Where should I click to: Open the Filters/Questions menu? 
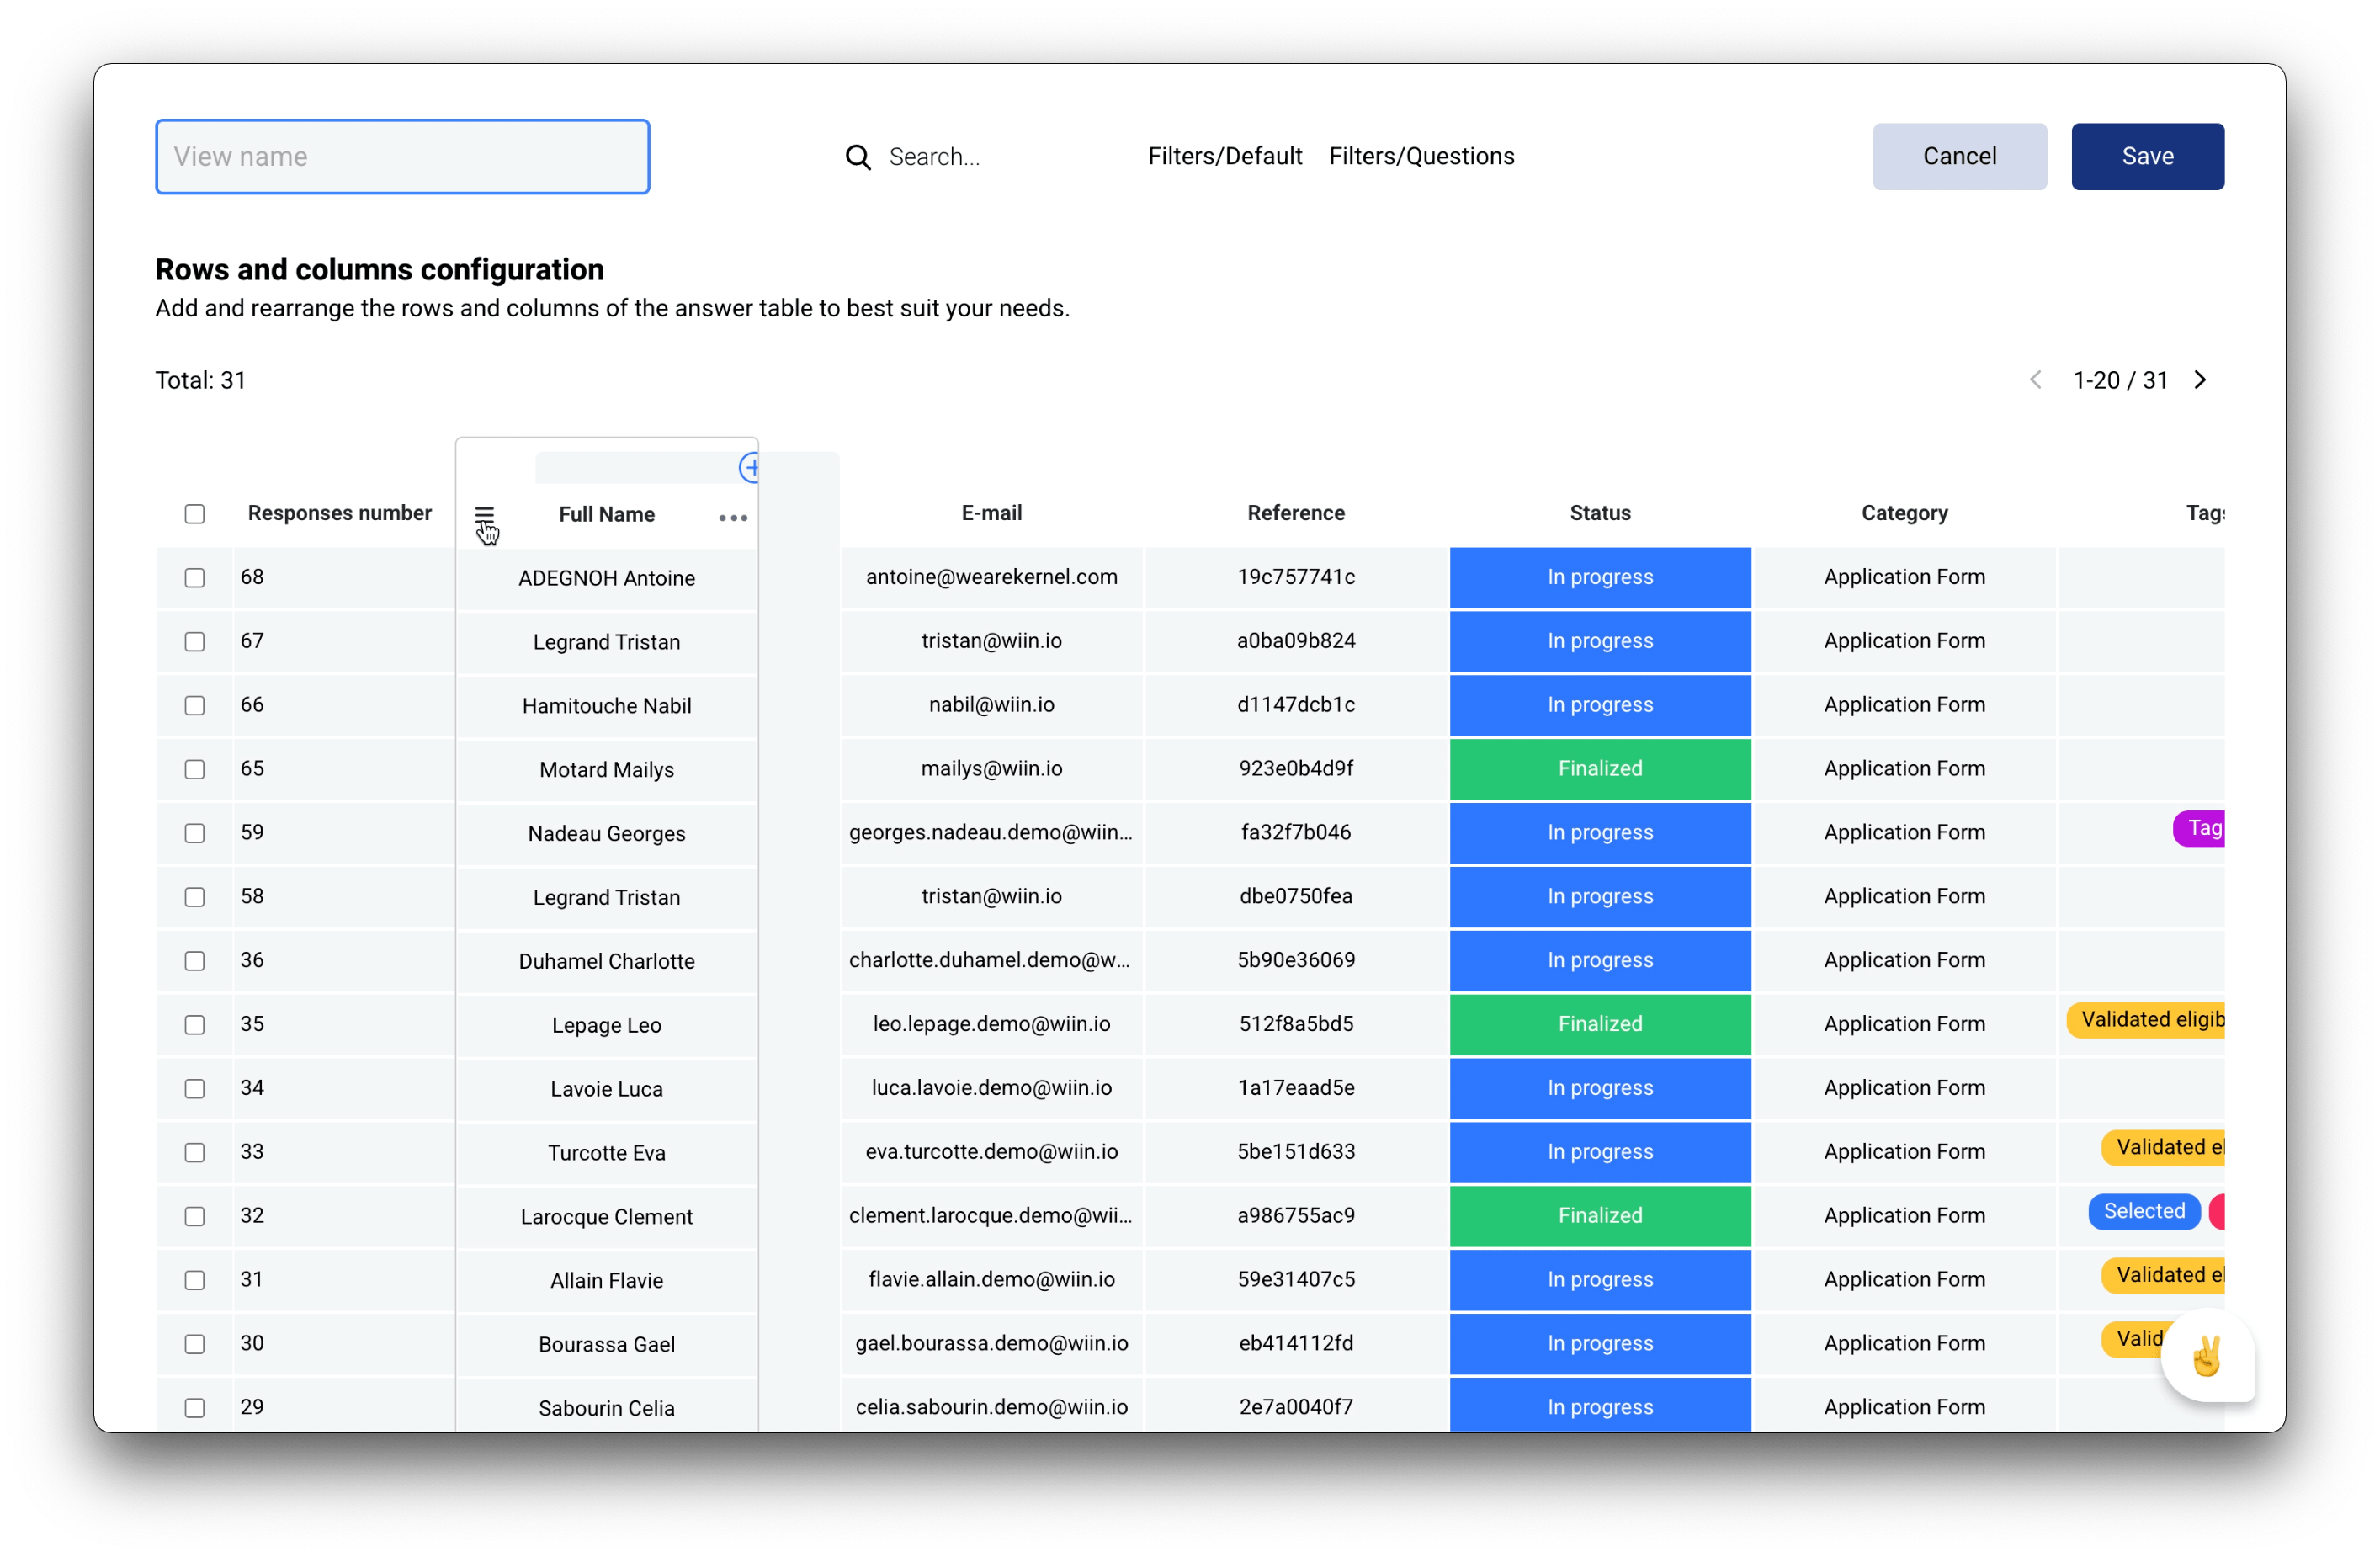coord(1421,157)
